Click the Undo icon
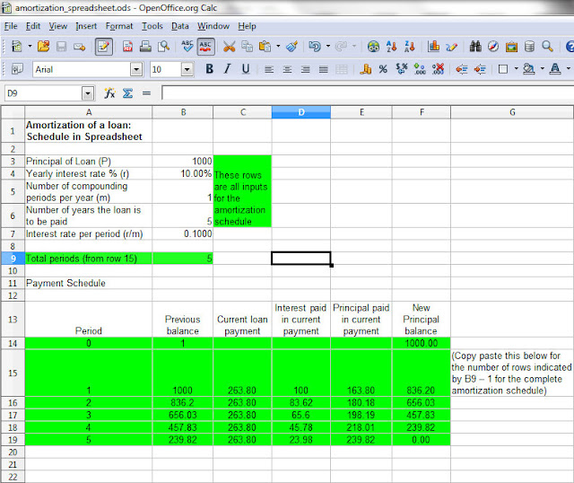Viewport: 574px width, 483px height. 315,47
